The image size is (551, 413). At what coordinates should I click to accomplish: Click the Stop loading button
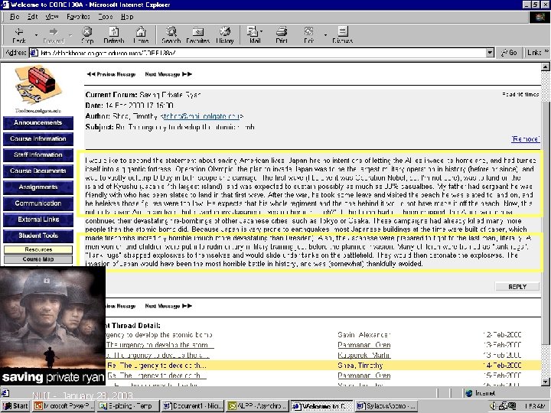click(87, 35)
